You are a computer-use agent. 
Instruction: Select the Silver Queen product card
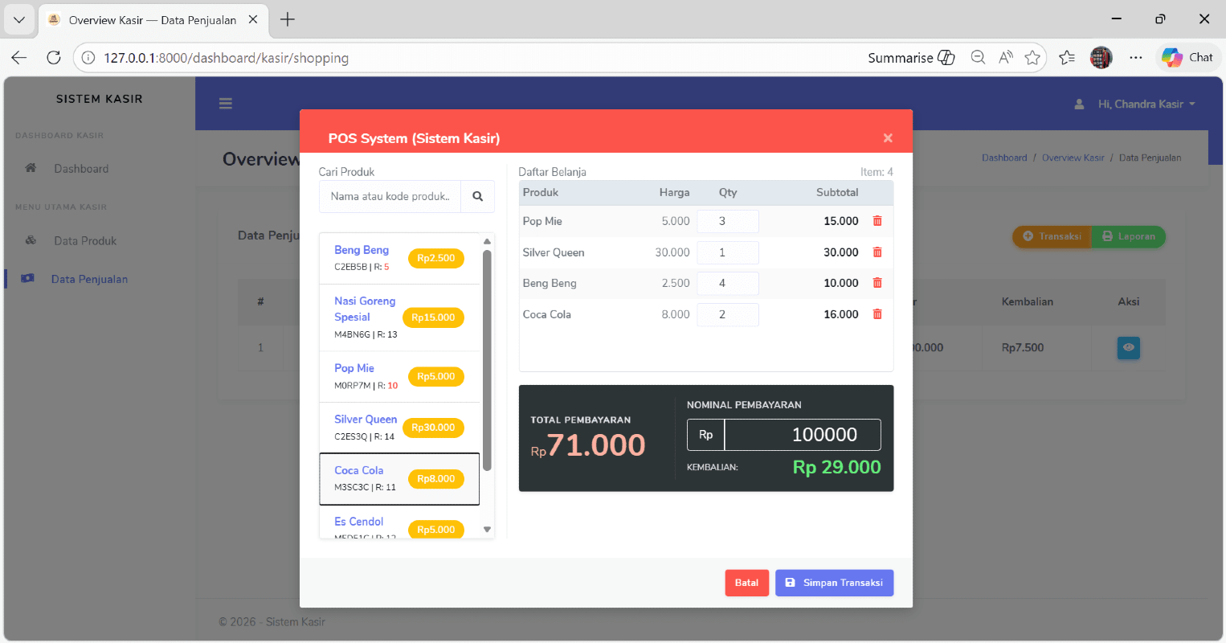point(399,428)
